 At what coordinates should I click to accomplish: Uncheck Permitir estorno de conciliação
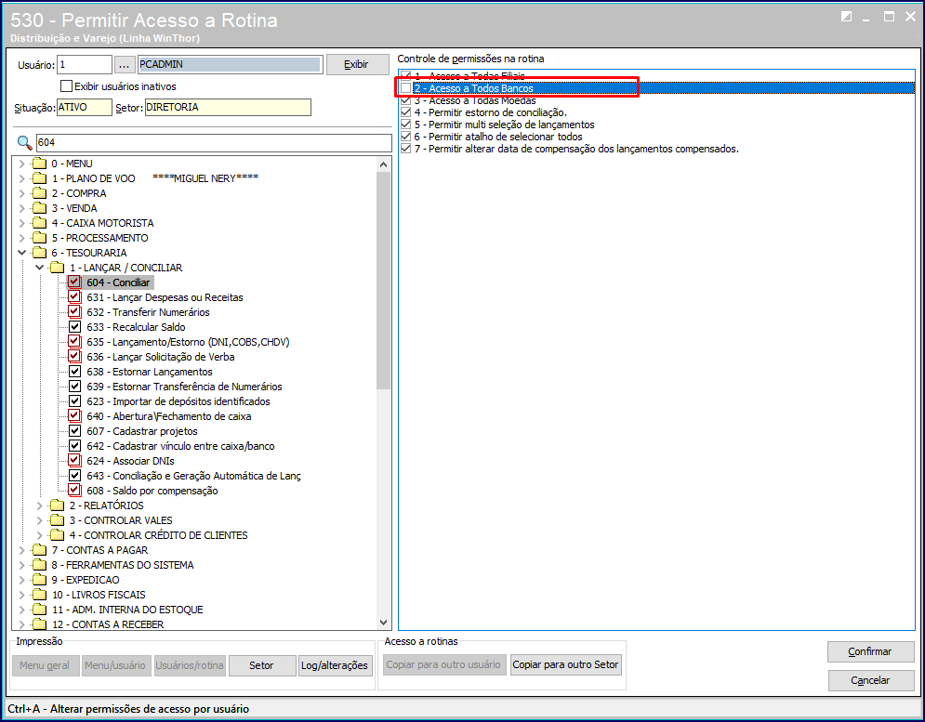click(x=406, y=112)
